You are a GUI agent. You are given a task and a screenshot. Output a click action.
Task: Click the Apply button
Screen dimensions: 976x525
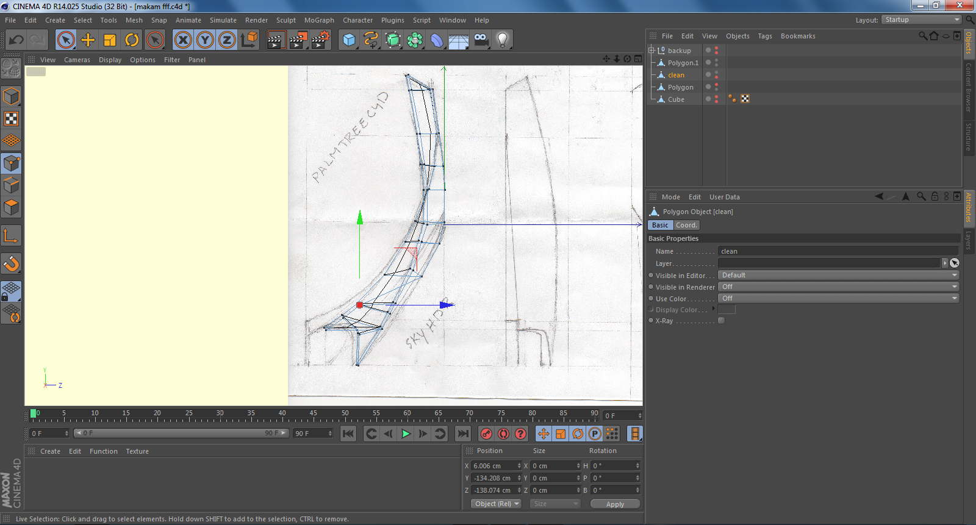coord(615,504)
